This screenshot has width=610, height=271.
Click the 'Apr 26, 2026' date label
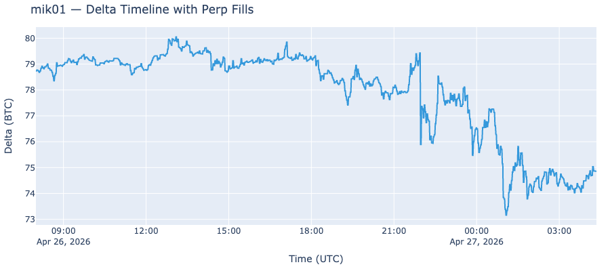pos(64,241)
